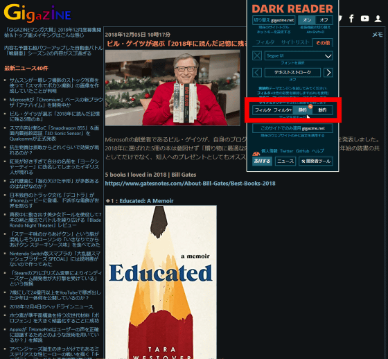Image resolution: width=388 pixels, height=359 pixels.
Task: Click 最新ニュース40件 heading
Action: (26, 68)
